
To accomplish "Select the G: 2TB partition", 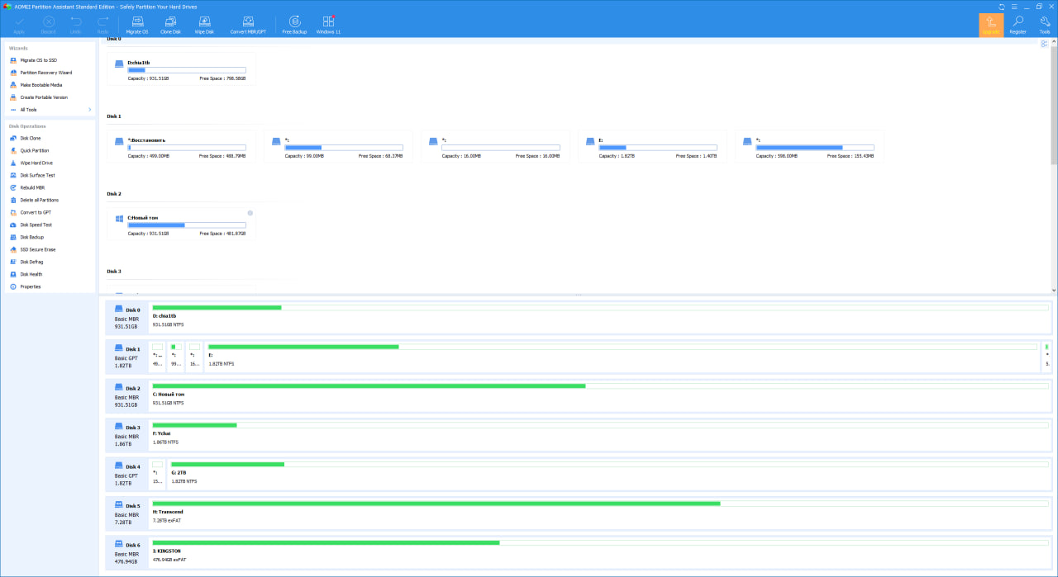I will [x=609, y=473].
